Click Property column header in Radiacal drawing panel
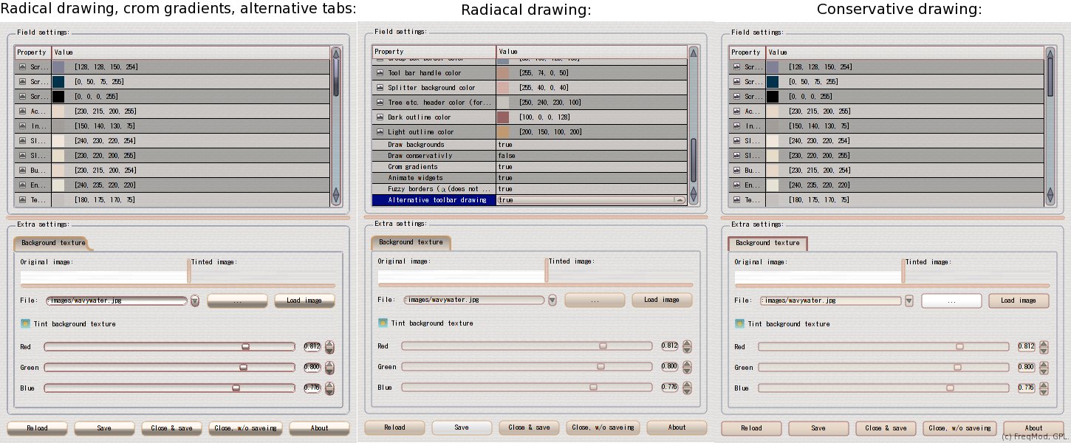 tap(434, 52)
